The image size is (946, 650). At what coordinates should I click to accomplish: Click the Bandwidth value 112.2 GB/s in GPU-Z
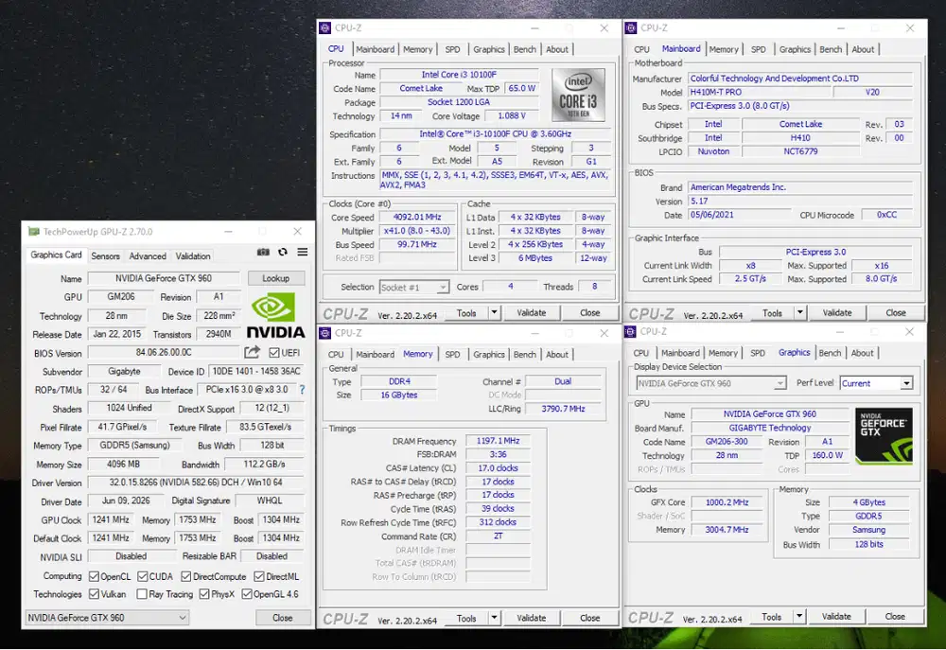264,465
